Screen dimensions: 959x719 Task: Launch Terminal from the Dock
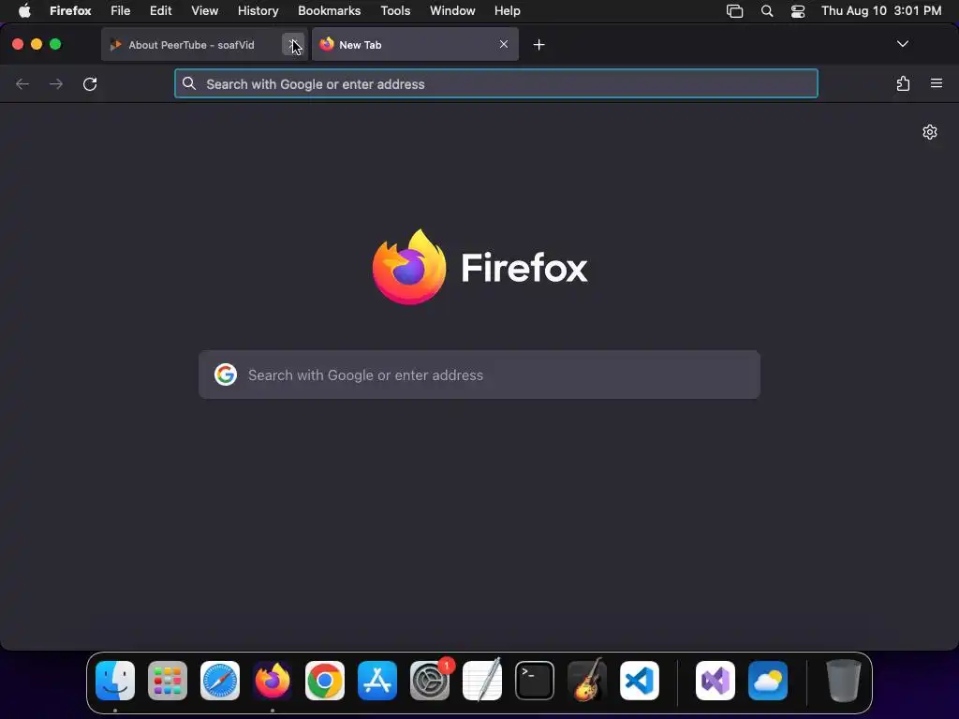[x=535, y=680]
